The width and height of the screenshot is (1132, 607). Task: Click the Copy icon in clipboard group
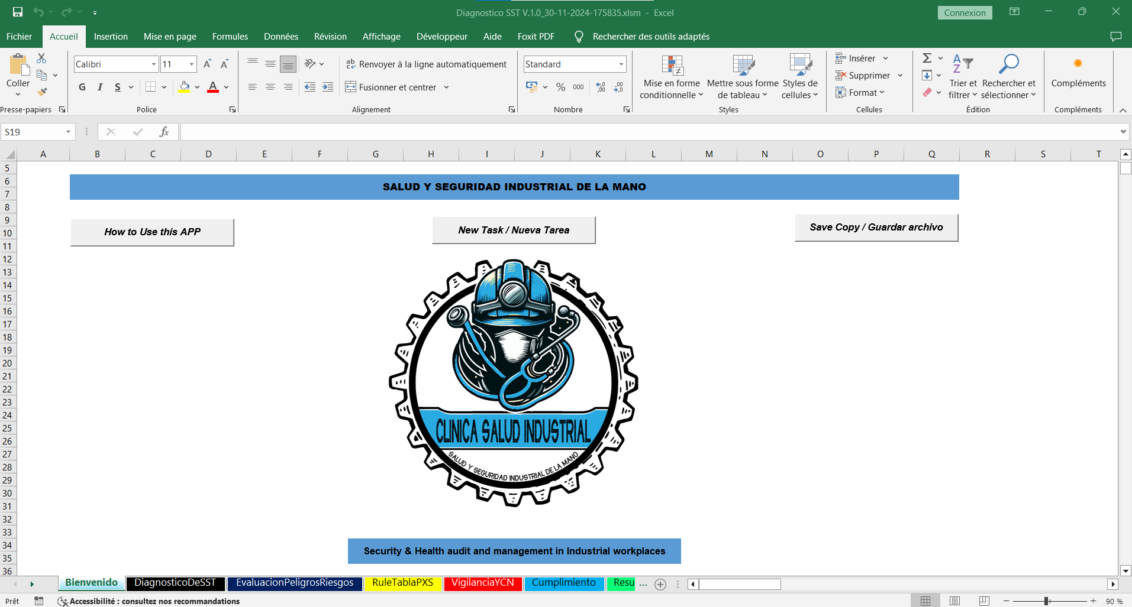click(x=41, y=75)
